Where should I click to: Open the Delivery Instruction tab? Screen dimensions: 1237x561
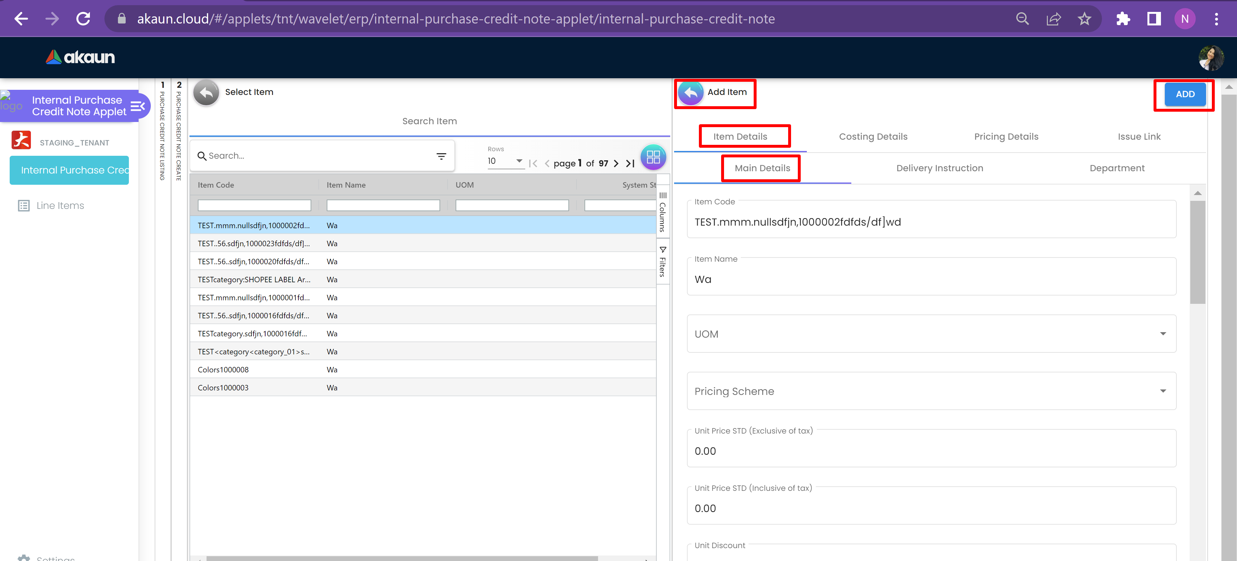tap(939, 168)
